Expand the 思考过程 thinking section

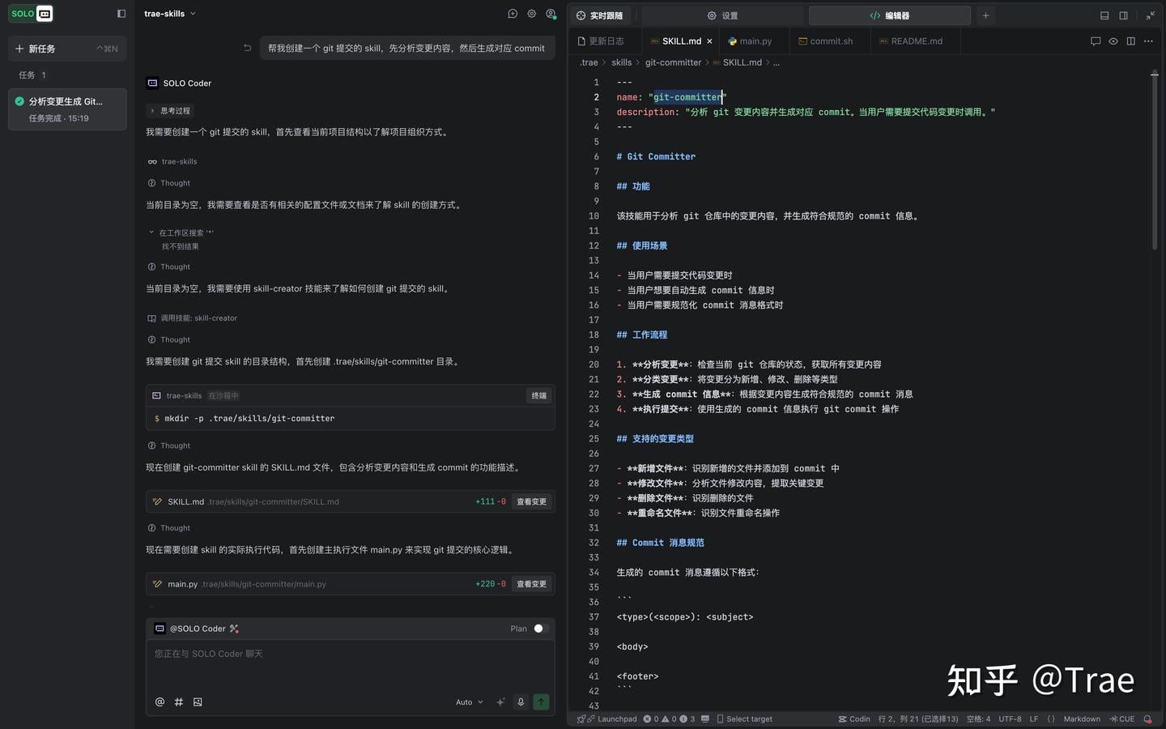170,111
